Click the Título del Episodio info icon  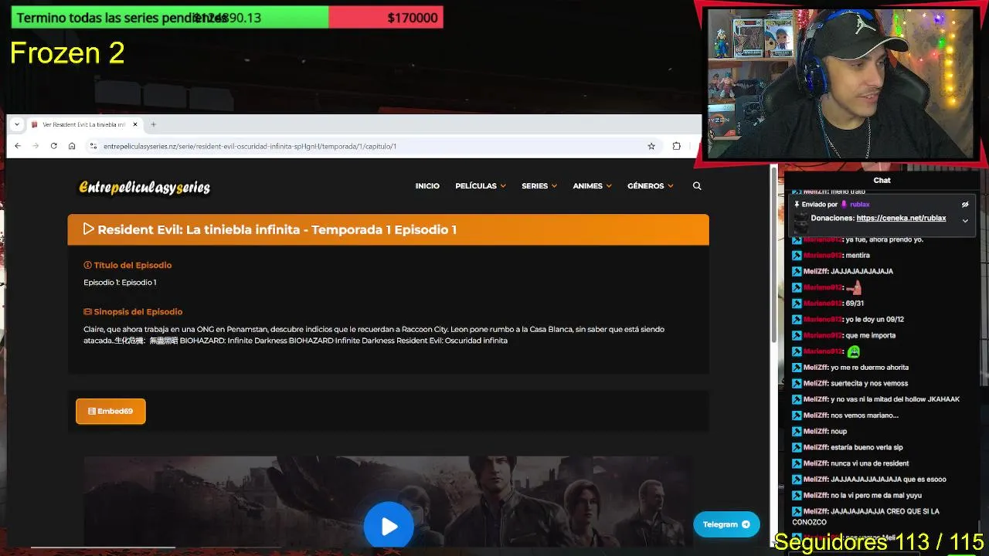coord(87,266)
